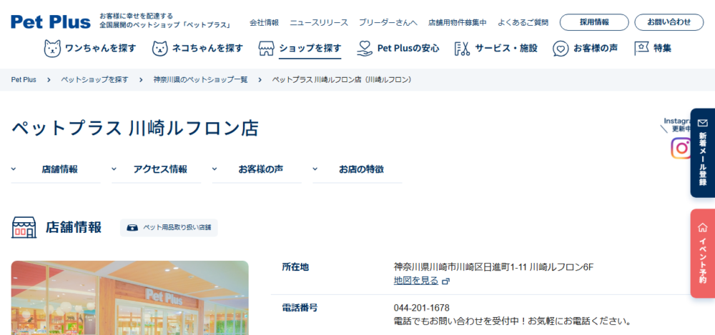This screenshot has height=335, width=715.
Task: Select the tagline お客様に幸せを配達する
Action: pos(137,16)
